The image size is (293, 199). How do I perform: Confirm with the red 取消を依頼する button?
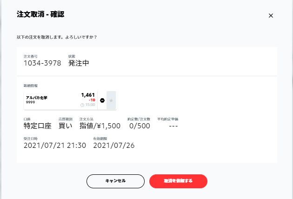[x=178, y=181]
